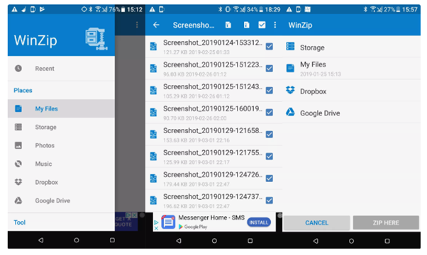Open Recent in WinZip drawer
427x255 pixels.
[x=61, y=69]
